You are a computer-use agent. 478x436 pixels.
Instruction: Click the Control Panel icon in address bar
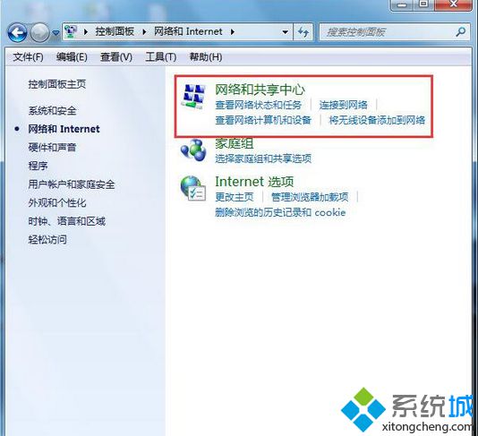(x=71, y=31)
